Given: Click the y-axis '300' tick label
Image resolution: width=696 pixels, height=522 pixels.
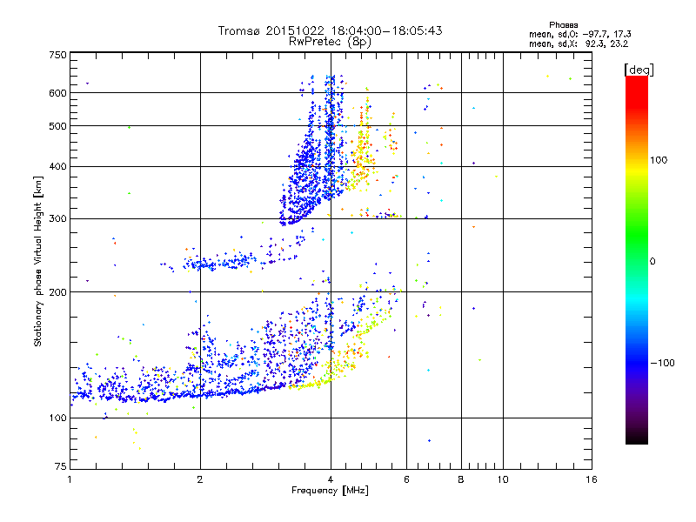Looking at the screenshot, I should [57, 219].
